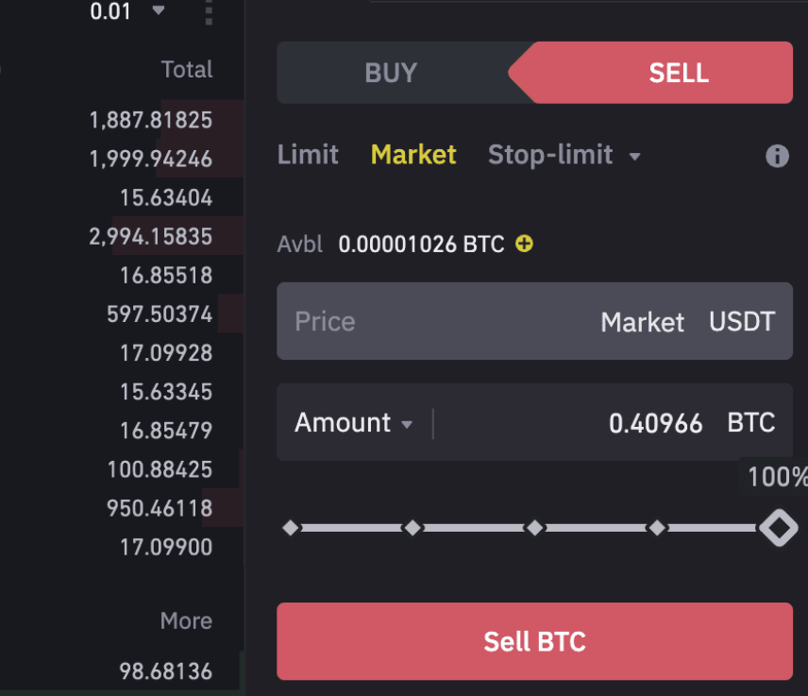Set slider to the 75% diamond marker

pyautogui.click(x=657, y=528)
